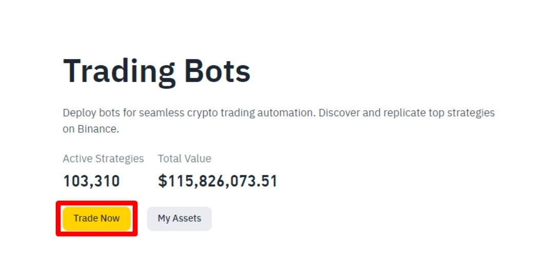The image size is (554, 277).
Task: Select the Total Value label
Action: pyautogui.click(x=184, y=159)
